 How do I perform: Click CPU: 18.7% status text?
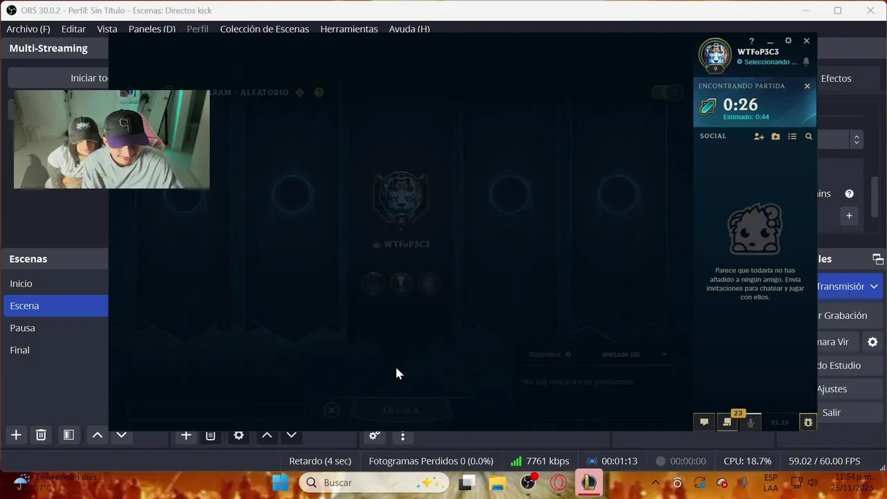coord(747,461)
